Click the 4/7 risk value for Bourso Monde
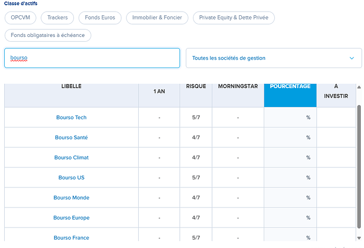364x248 pixels. [x=196, y=198]
